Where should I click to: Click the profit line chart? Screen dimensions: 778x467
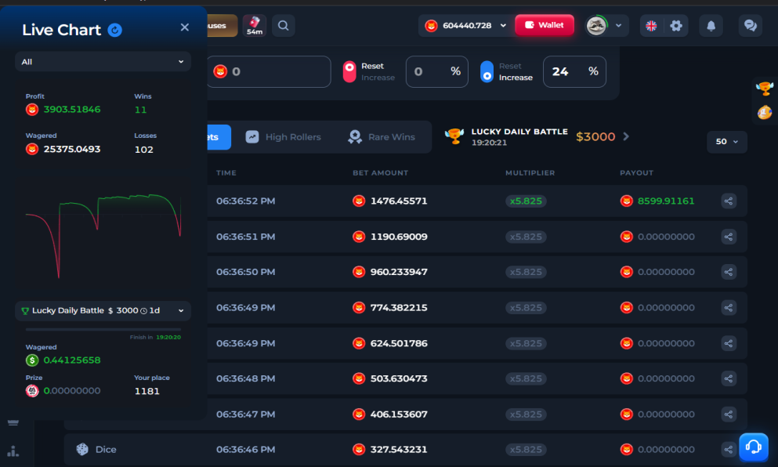point(103,236)
